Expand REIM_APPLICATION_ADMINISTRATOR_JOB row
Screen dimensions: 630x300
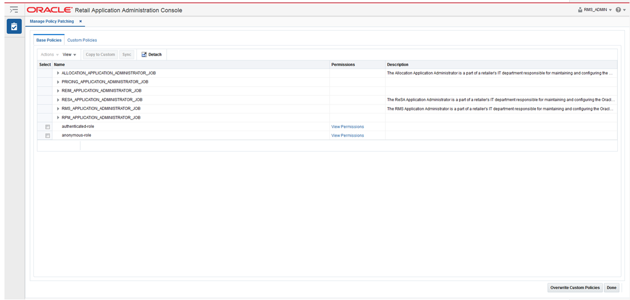tap(58, 91)
